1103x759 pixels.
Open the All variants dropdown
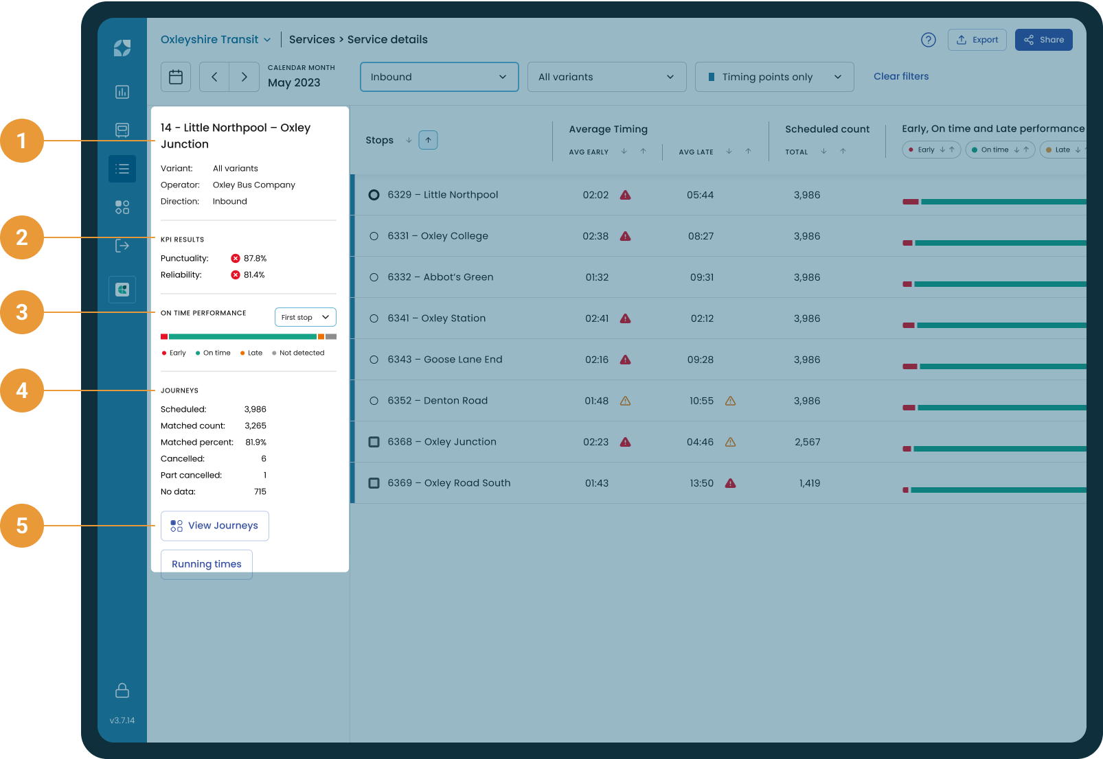pyautogui.click(x=607, y=77)
